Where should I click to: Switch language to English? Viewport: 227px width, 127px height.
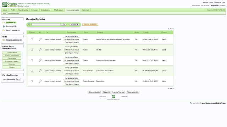pyautogui.click(x=211, y=2)
